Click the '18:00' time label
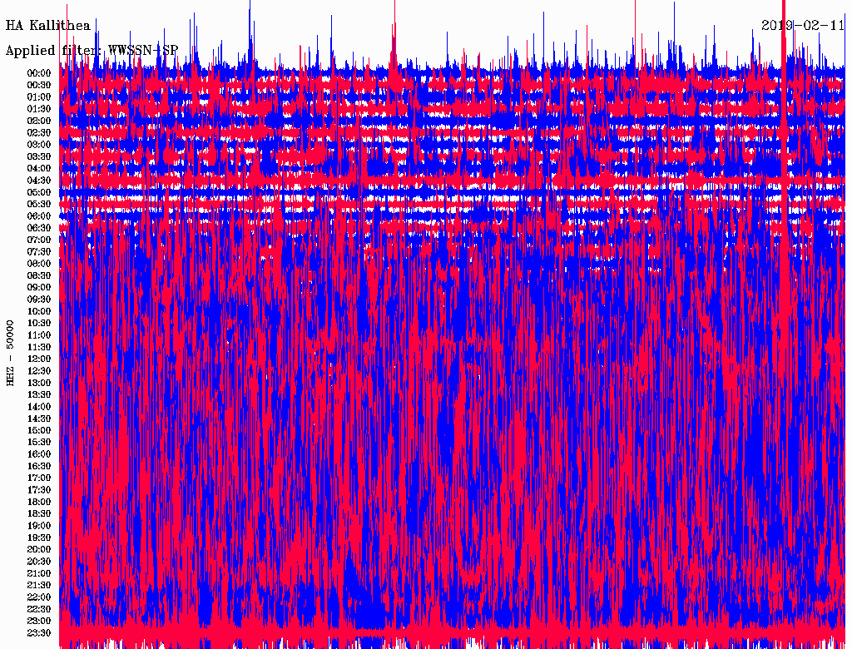Image resolution: width=852 pixels, height=649 pixels. (39, 503)
